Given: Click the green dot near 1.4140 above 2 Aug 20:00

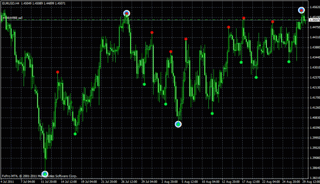Looking at the screenshot, I should 166,104.
